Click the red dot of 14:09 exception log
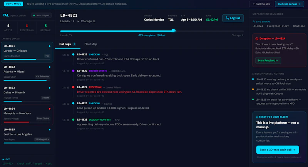The width and height of the screenshot is (308, 167). coord(73,87)
